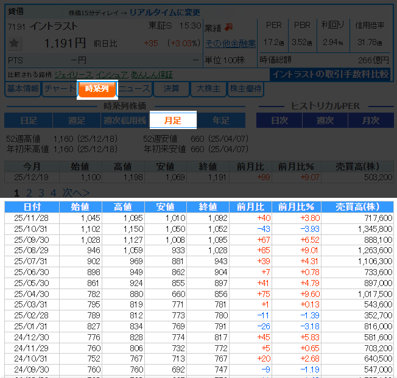Click current month volume 503,200

pos(378,177)
